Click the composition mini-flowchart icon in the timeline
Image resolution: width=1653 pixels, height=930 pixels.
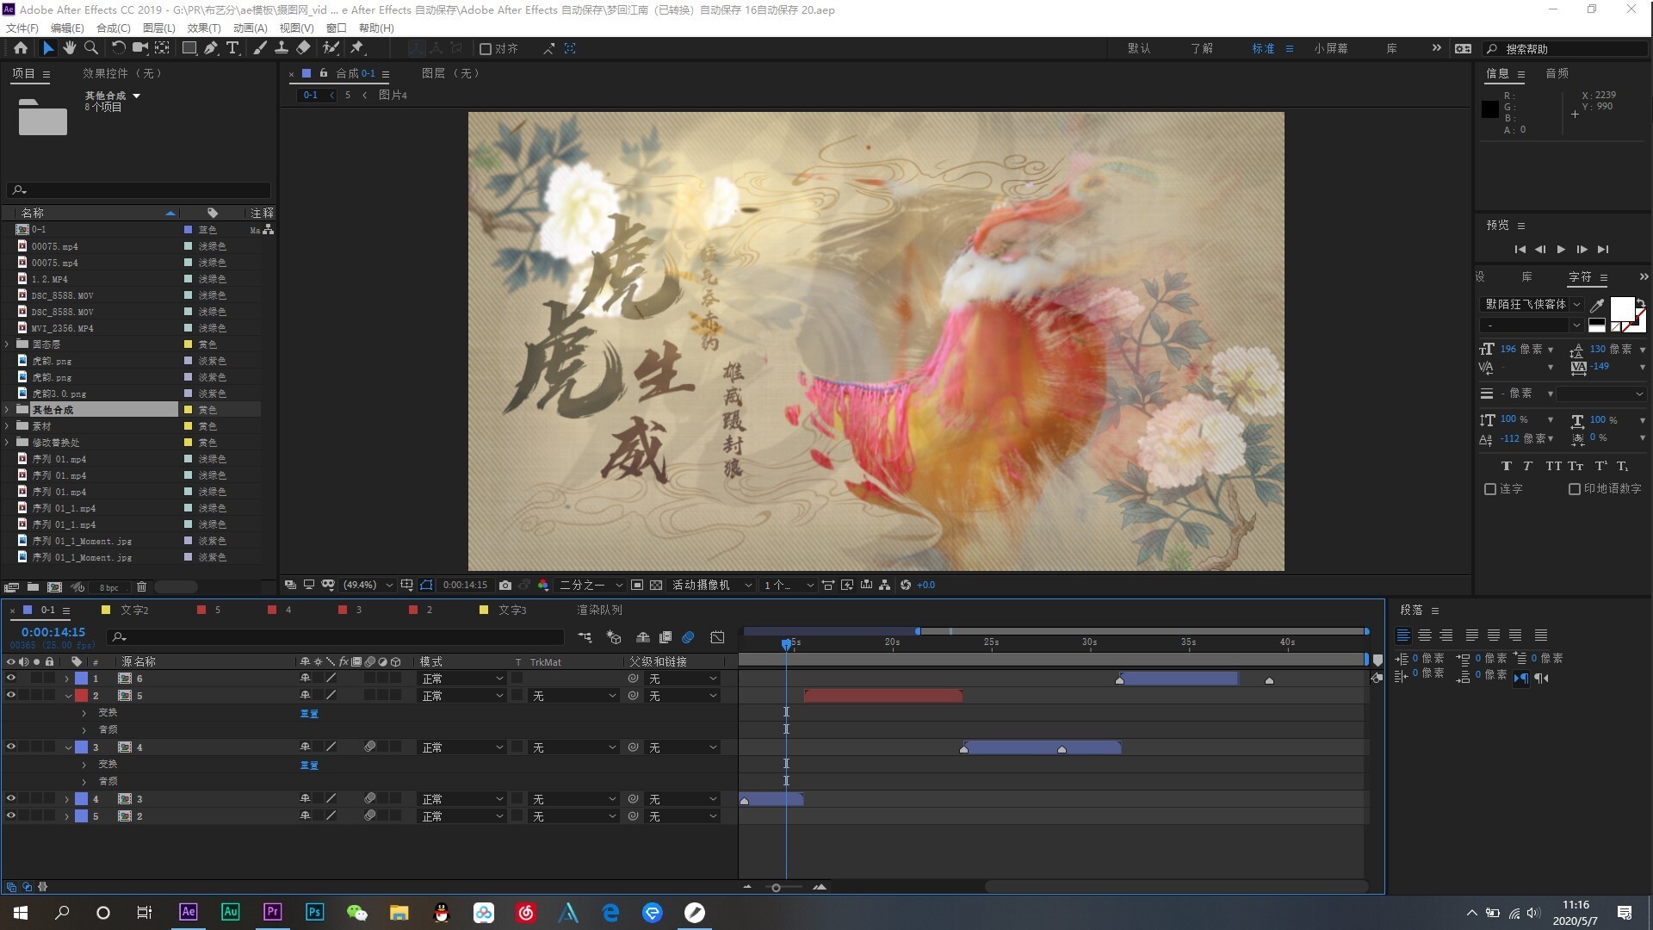coord(585,638)
